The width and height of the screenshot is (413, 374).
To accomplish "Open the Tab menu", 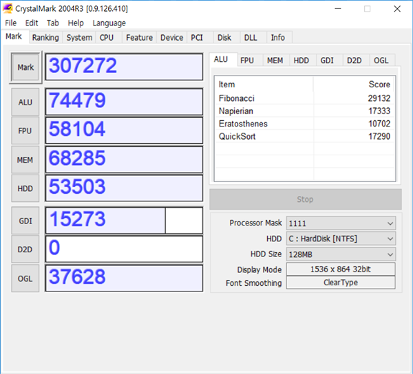I will [53, 23].
